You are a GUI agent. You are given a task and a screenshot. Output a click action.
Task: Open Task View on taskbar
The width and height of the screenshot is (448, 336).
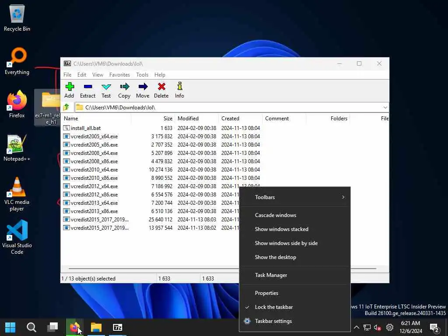(x=52, y=327)
